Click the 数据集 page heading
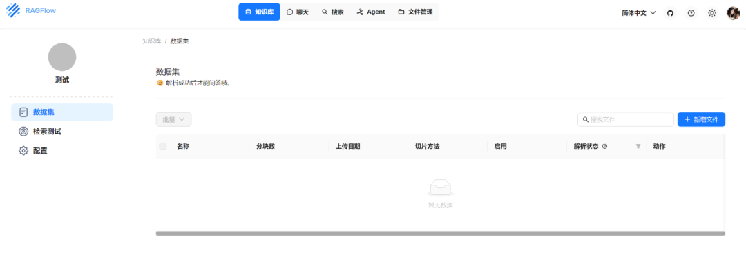The height and width of the screenshot is (255, 746). pyautogui.click(x=167, y=72)
